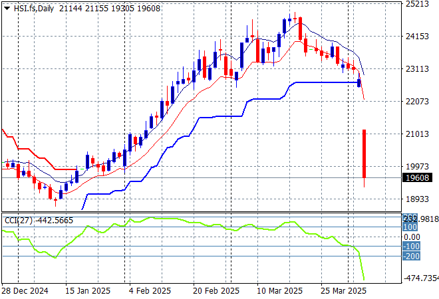Click the 23113 price scale label
This screenshot has width=439, height=299.
(x=418, y=69)
